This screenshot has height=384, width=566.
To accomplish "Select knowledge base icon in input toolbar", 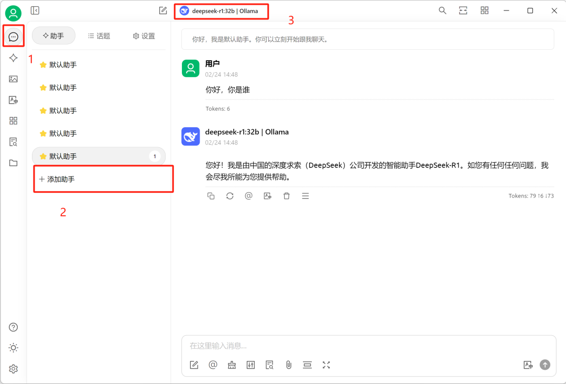I will pyautogui.click(x=270, y=365).
